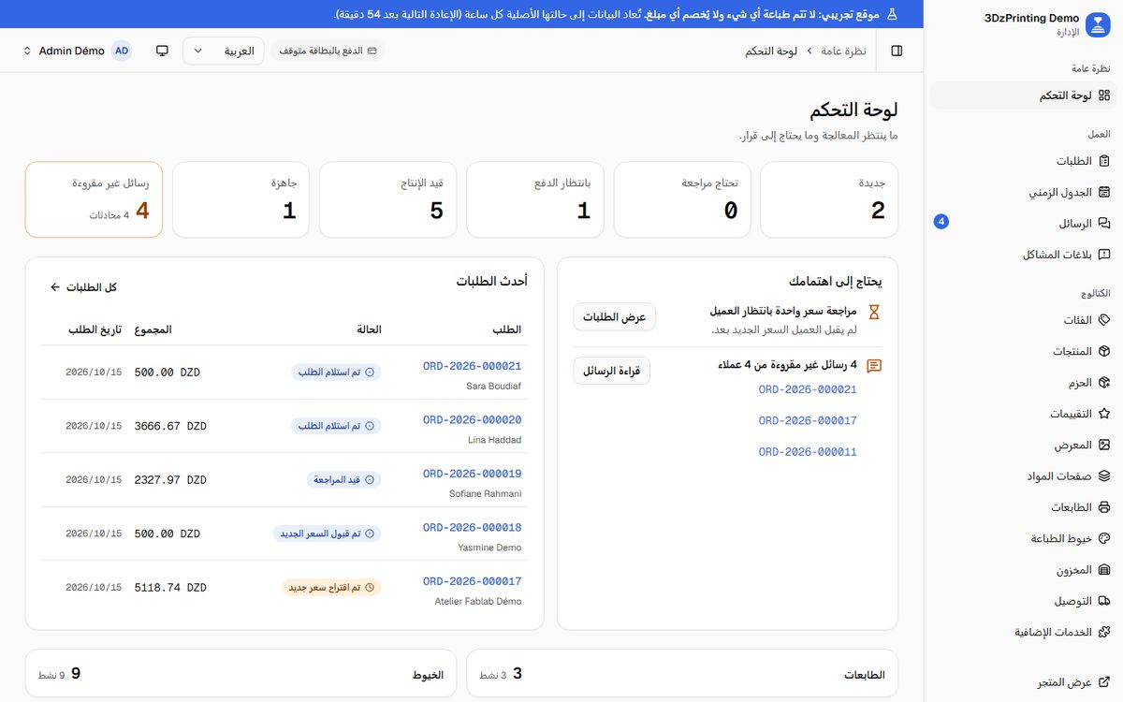Click the الجدول الزمني calendar icon
This screenshot has width=1123, height=702.
pos(1104,193)
